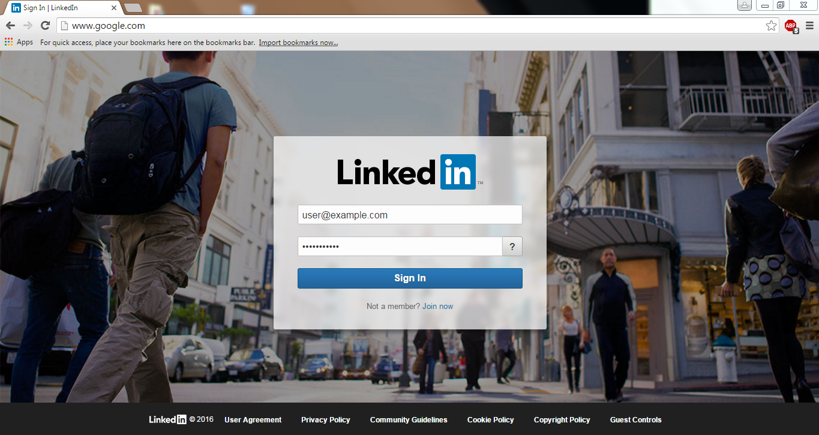This screenshot has width=819, height=435.
Task: Open the Privacy Policy footer link
Action: click(326, 419)
